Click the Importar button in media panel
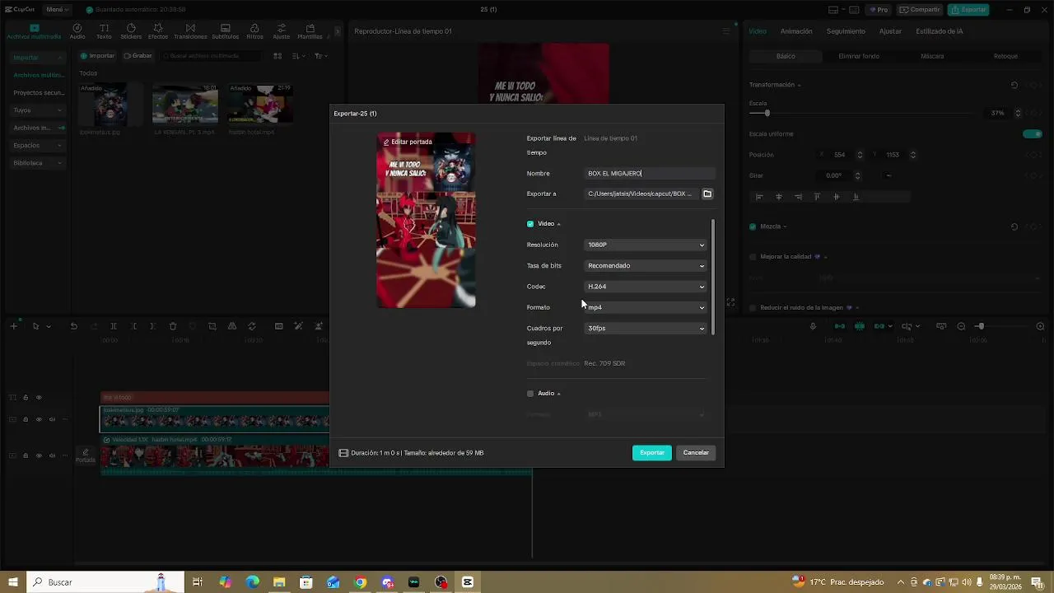 pyautogui.click(x=97, y=56)
